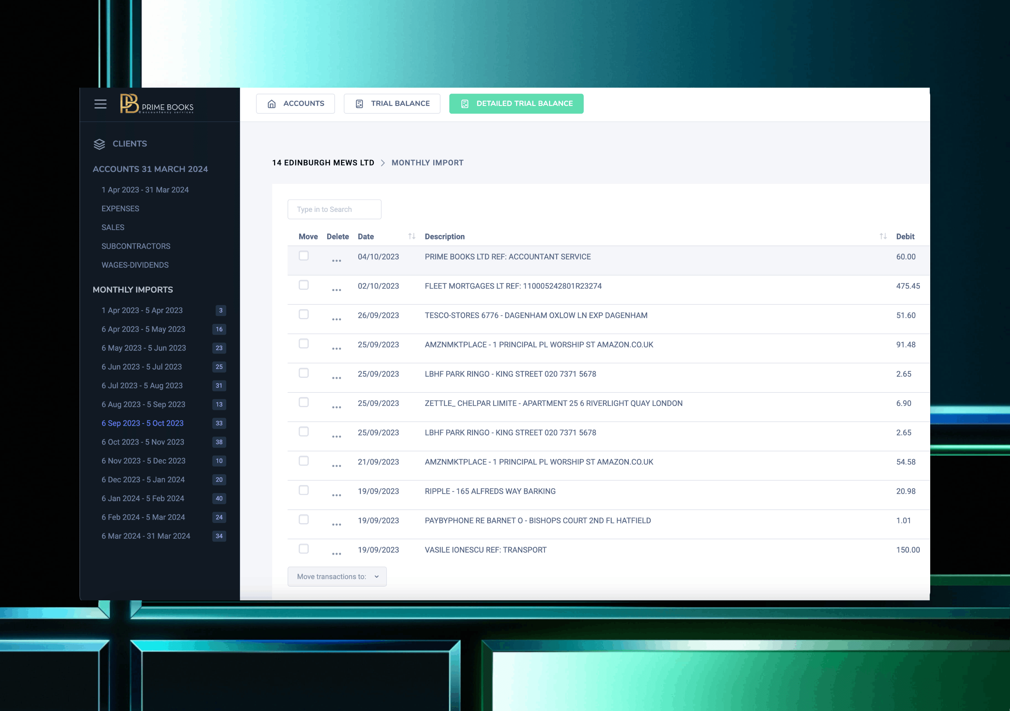
Task: Open the hamburger menu icon
Action: coord(100,104)
